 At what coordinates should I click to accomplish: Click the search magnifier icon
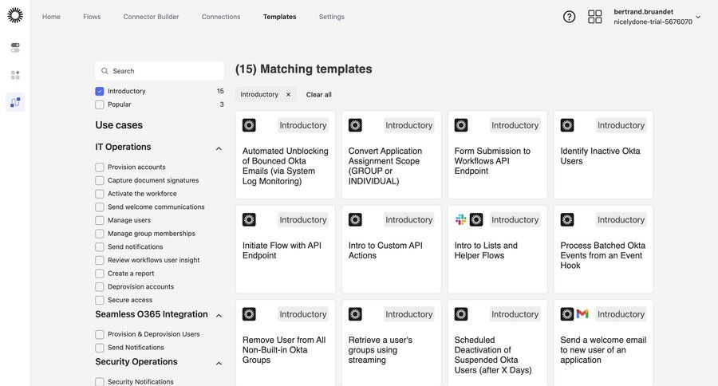click(105, 71)
